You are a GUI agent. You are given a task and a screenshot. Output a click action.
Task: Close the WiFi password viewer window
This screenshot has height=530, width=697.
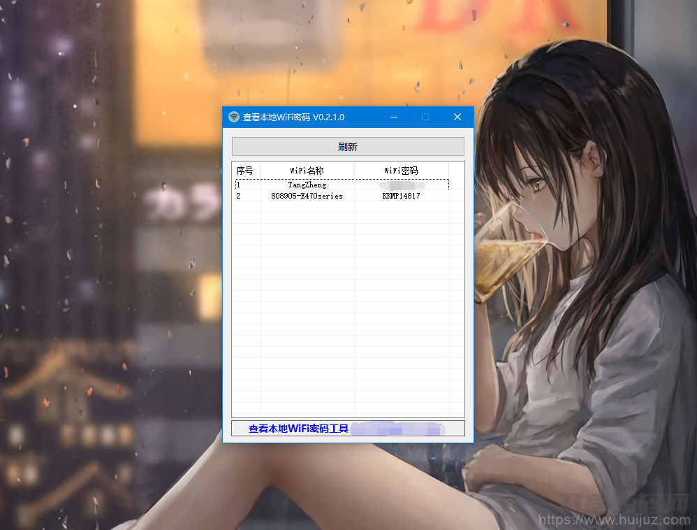[457, 117]
